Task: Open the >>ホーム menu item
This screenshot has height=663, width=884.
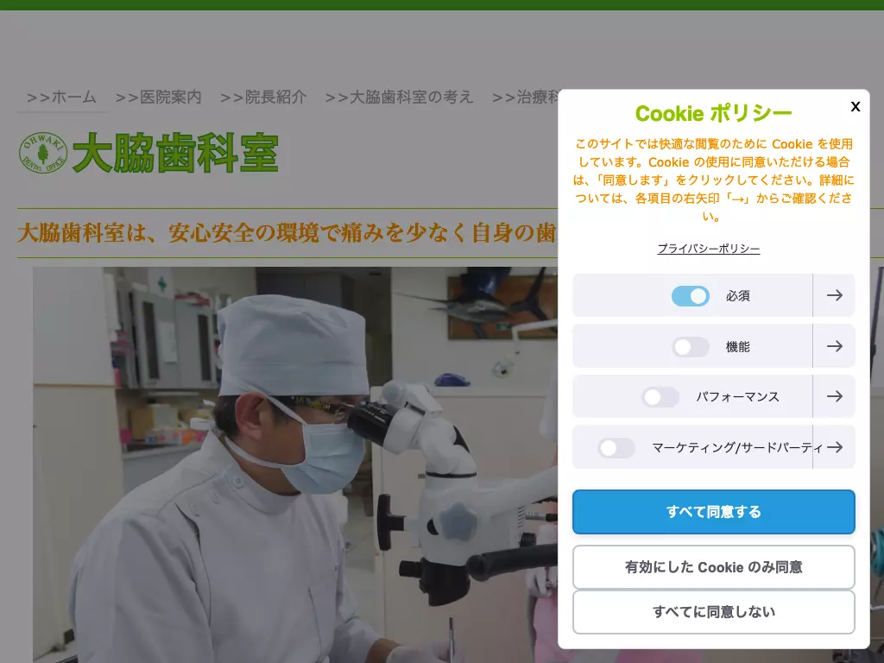Action: [x=61, y=97]
